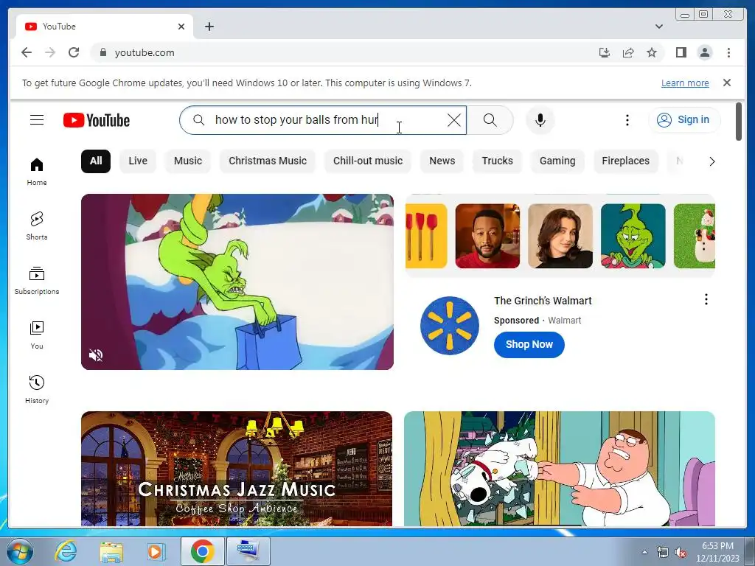Select the All filter chip
755x566 pixels.
[96, 161]
